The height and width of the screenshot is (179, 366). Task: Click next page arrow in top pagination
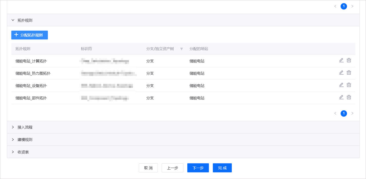(x=352, y=6)
